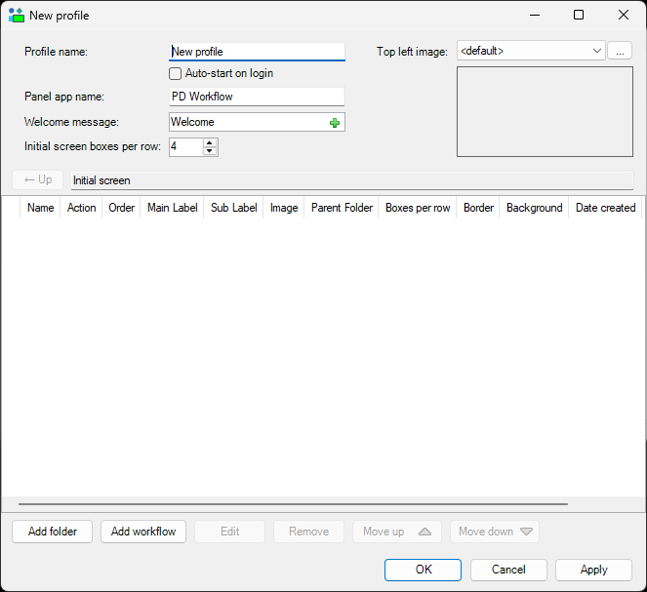The width and height of the screenshot is (647, 592).
Task: Click the browse ellipsis button for image
Action: click(620, 51)
